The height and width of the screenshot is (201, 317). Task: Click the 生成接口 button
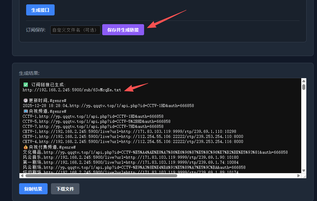click(x=40, y=10)
